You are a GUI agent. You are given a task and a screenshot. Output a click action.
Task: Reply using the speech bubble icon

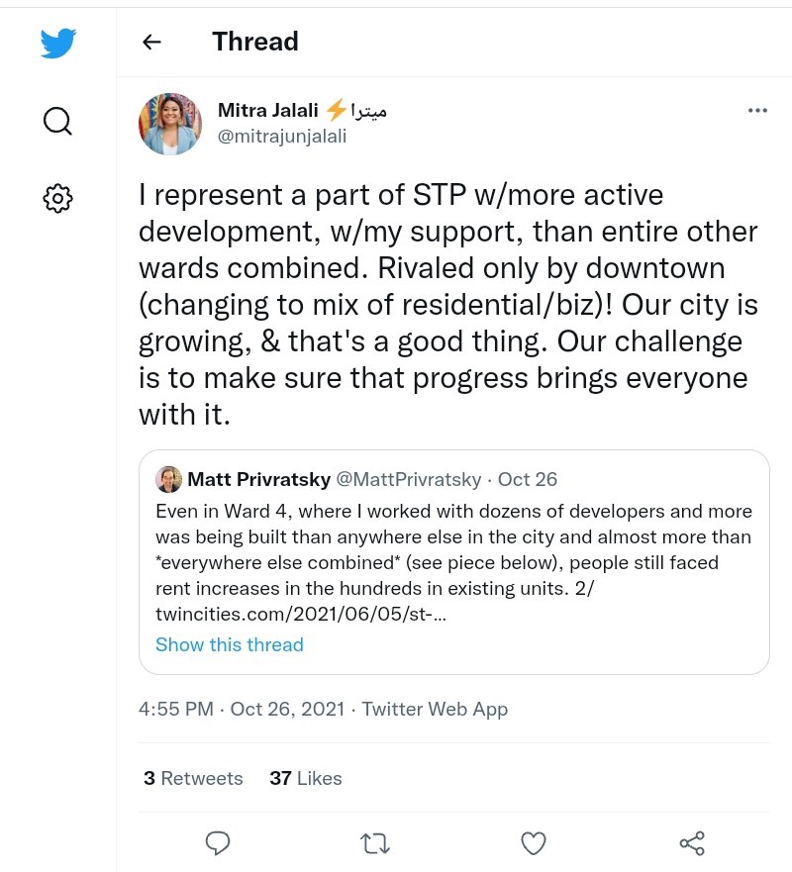tap(218, 842)
